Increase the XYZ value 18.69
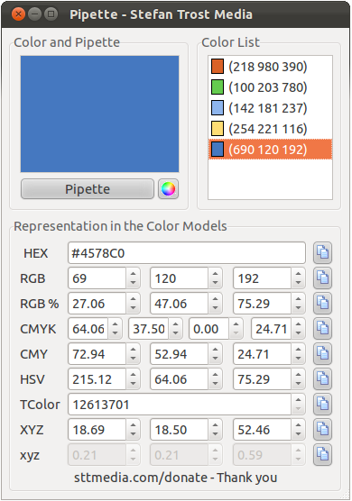This screenshot has width=352, height=501. [133, 425]
